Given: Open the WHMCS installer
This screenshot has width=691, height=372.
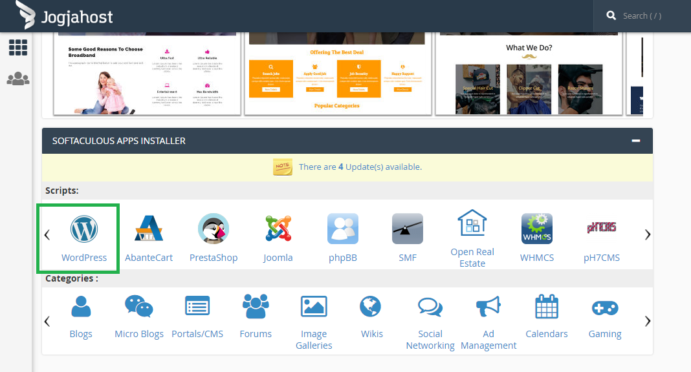Looking at the screenshot, I should [537, 229].
